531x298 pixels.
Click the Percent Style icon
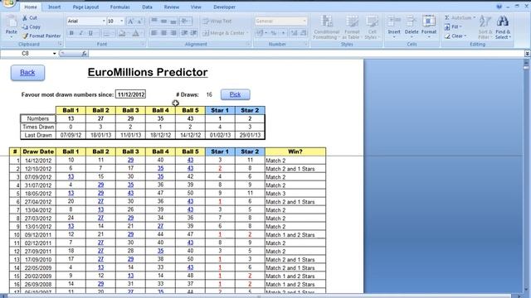coord(274,33)
